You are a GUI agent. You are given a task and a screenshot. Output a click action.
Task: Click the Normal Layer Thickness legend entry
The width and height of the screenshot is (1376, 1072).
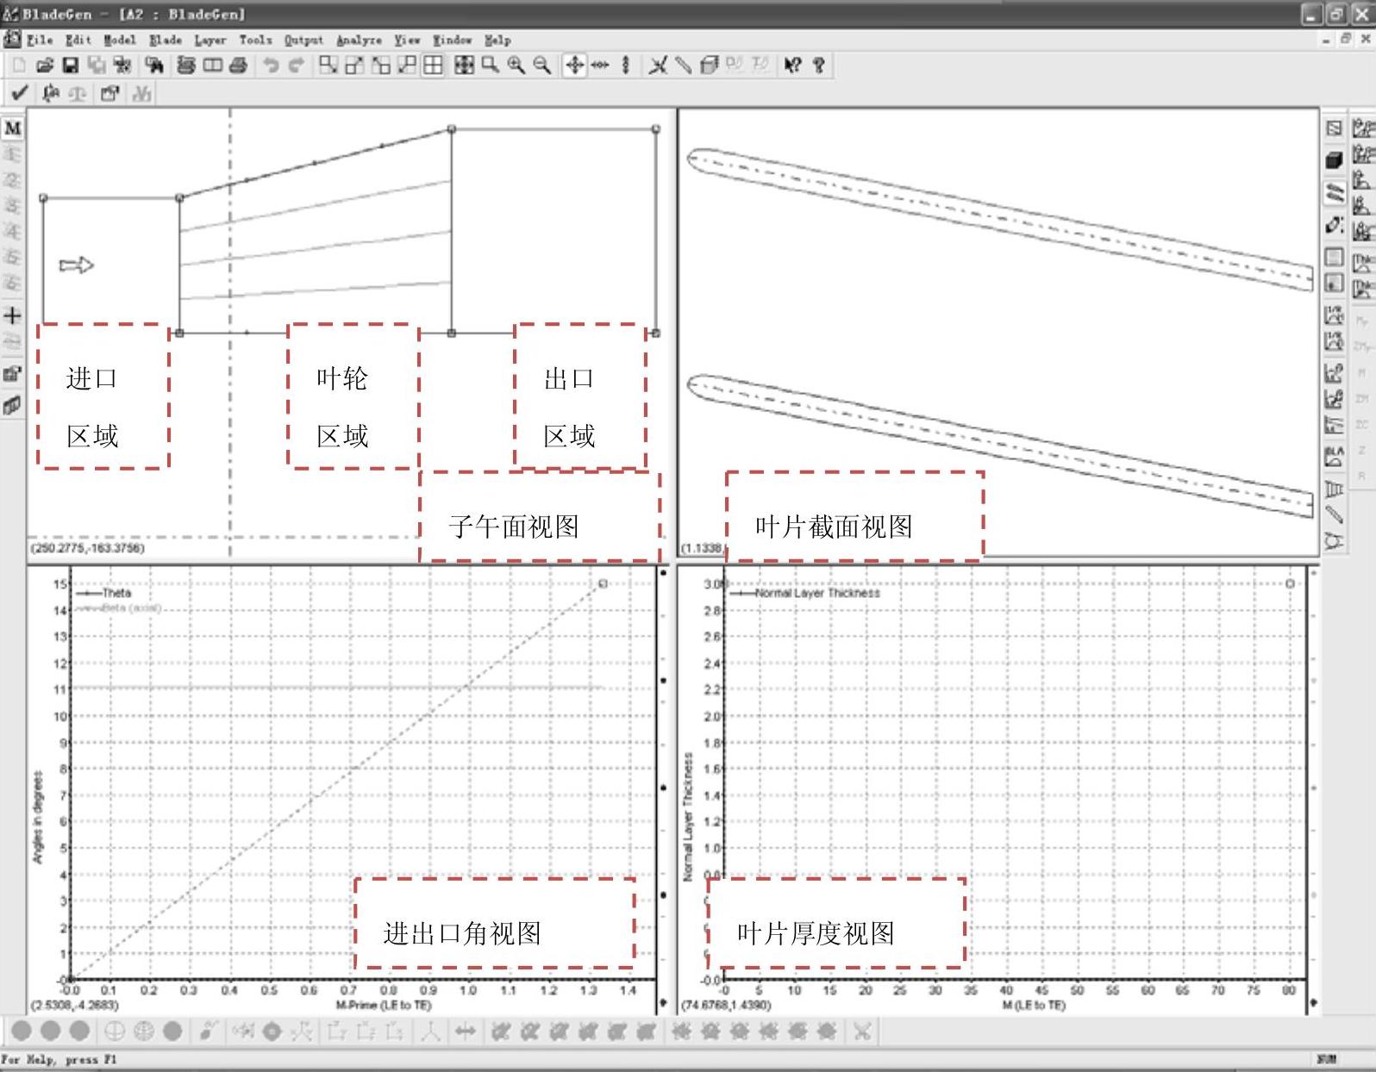pos(816,593)
